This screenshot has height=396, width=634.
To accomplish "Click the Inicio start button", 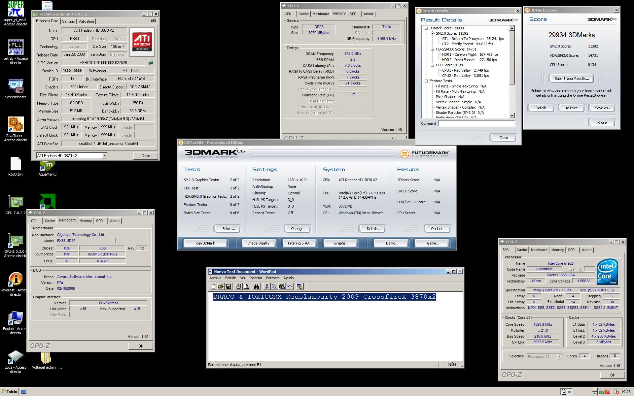I will [x=9, y=392].
